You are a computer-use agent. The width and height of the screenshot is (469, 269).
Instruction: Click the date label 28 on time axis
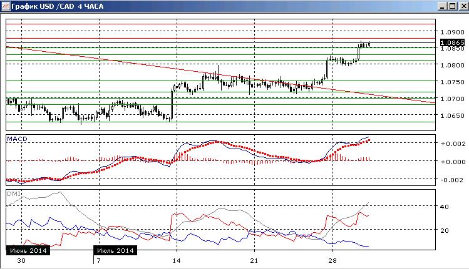tap(332, 261)
